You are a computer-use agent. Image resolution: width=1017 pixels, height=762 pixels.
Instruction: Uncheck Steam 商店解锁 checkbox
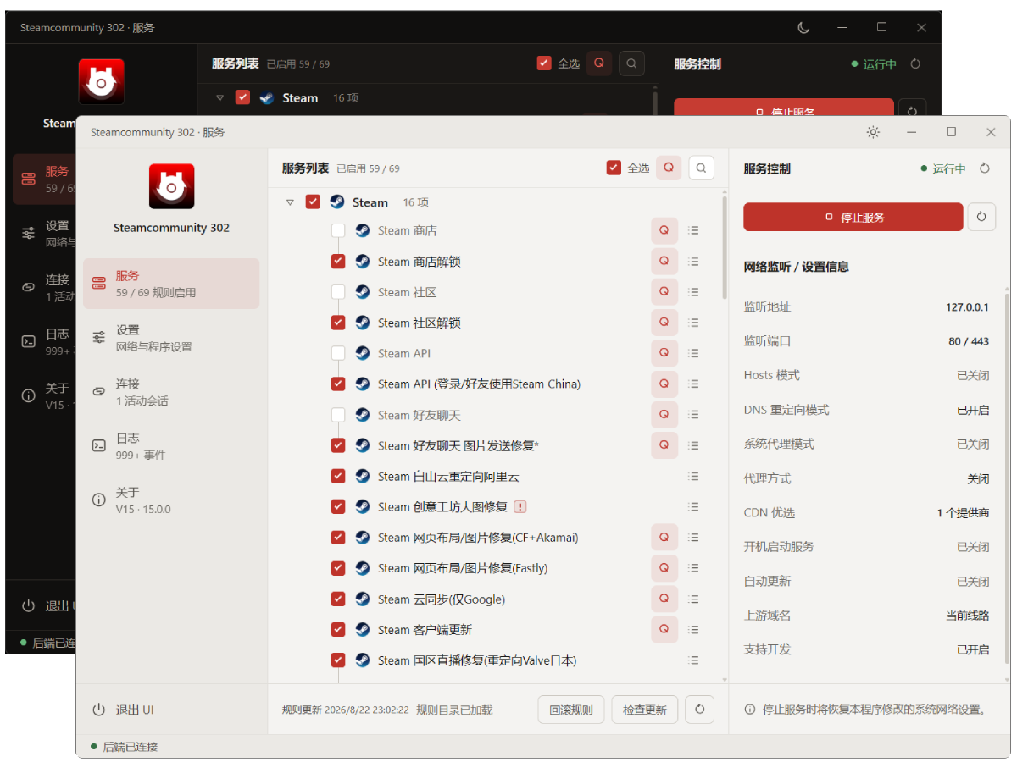(x=338, y=262)
